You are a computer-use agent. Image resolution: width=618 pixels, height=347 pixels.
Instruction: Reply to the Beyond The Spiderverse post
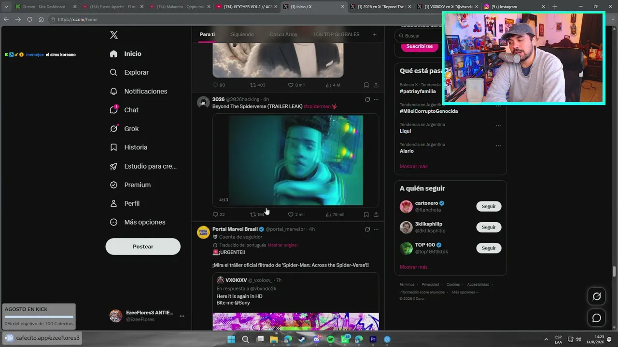point(219,214)
